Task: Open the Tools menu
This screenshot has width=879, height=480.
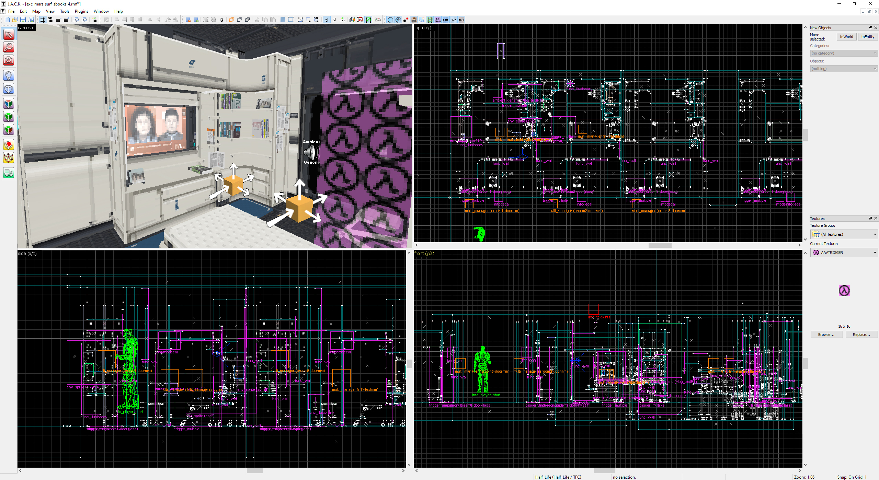Action: (x=65, y=11)
